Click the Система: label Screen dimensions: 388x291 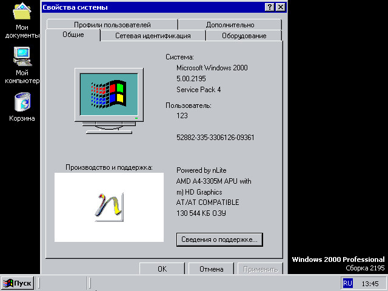(x=179, y=57)
